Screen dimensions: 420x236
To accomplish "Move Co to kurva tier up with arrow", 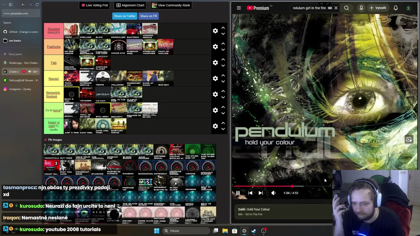I will [x=223, y=107].
